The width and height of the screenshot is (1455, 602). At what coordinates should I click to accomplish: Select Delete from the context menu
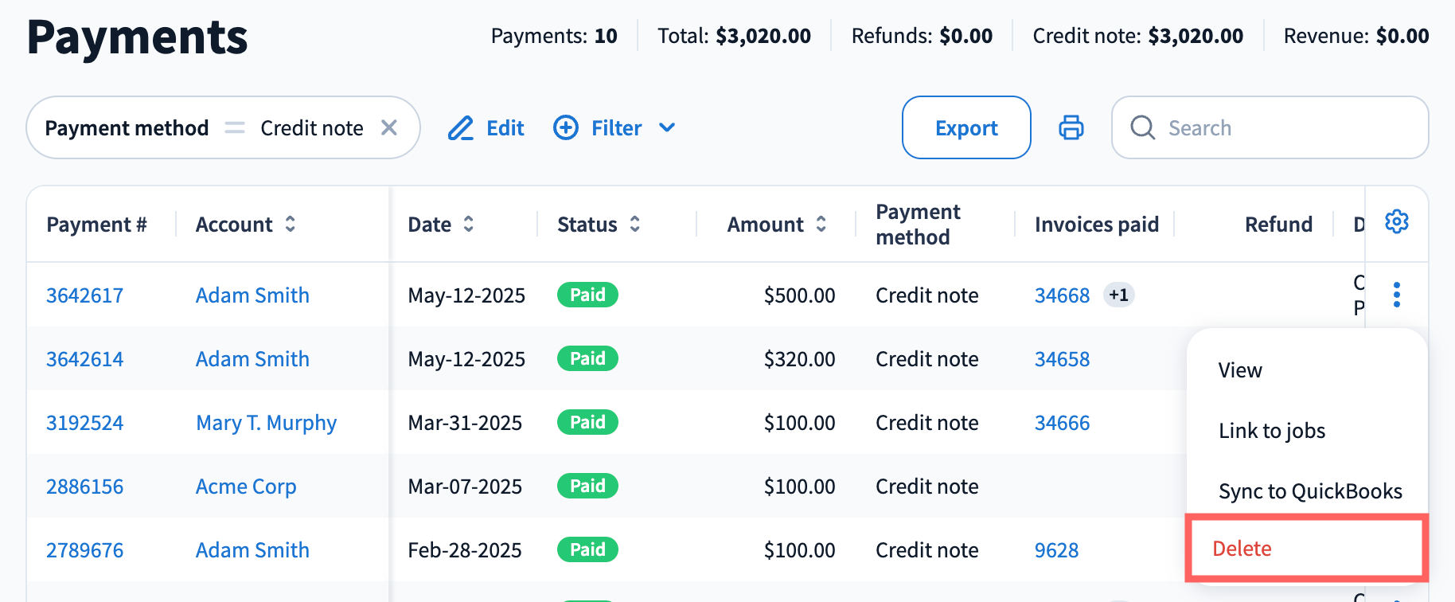point(1242,549)
